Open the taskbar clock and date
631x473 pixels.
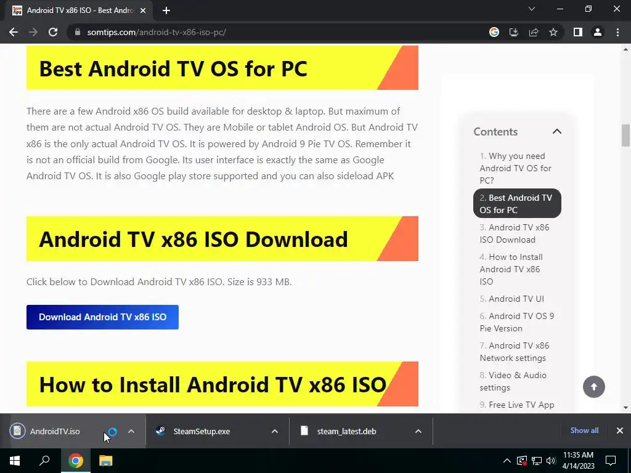(578, 461)
